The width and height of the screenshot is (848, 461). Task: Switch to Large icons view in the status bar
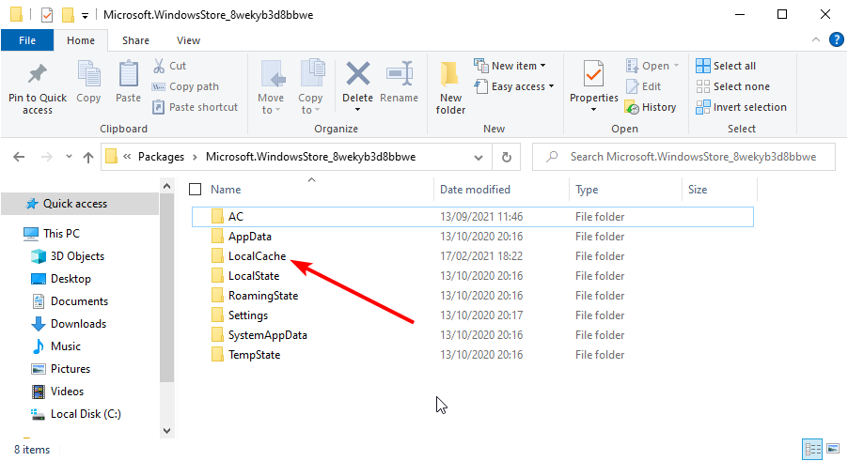[x=833, y=449]
